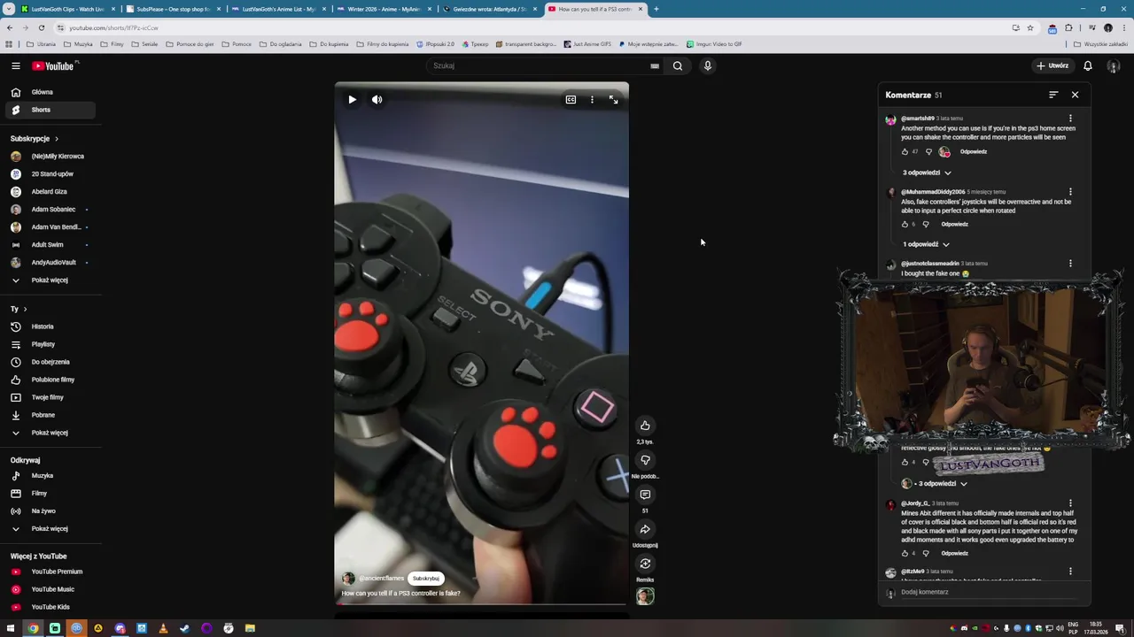Open Historia in the sidebar
The image size is (1134, 637).
point(50,326)
